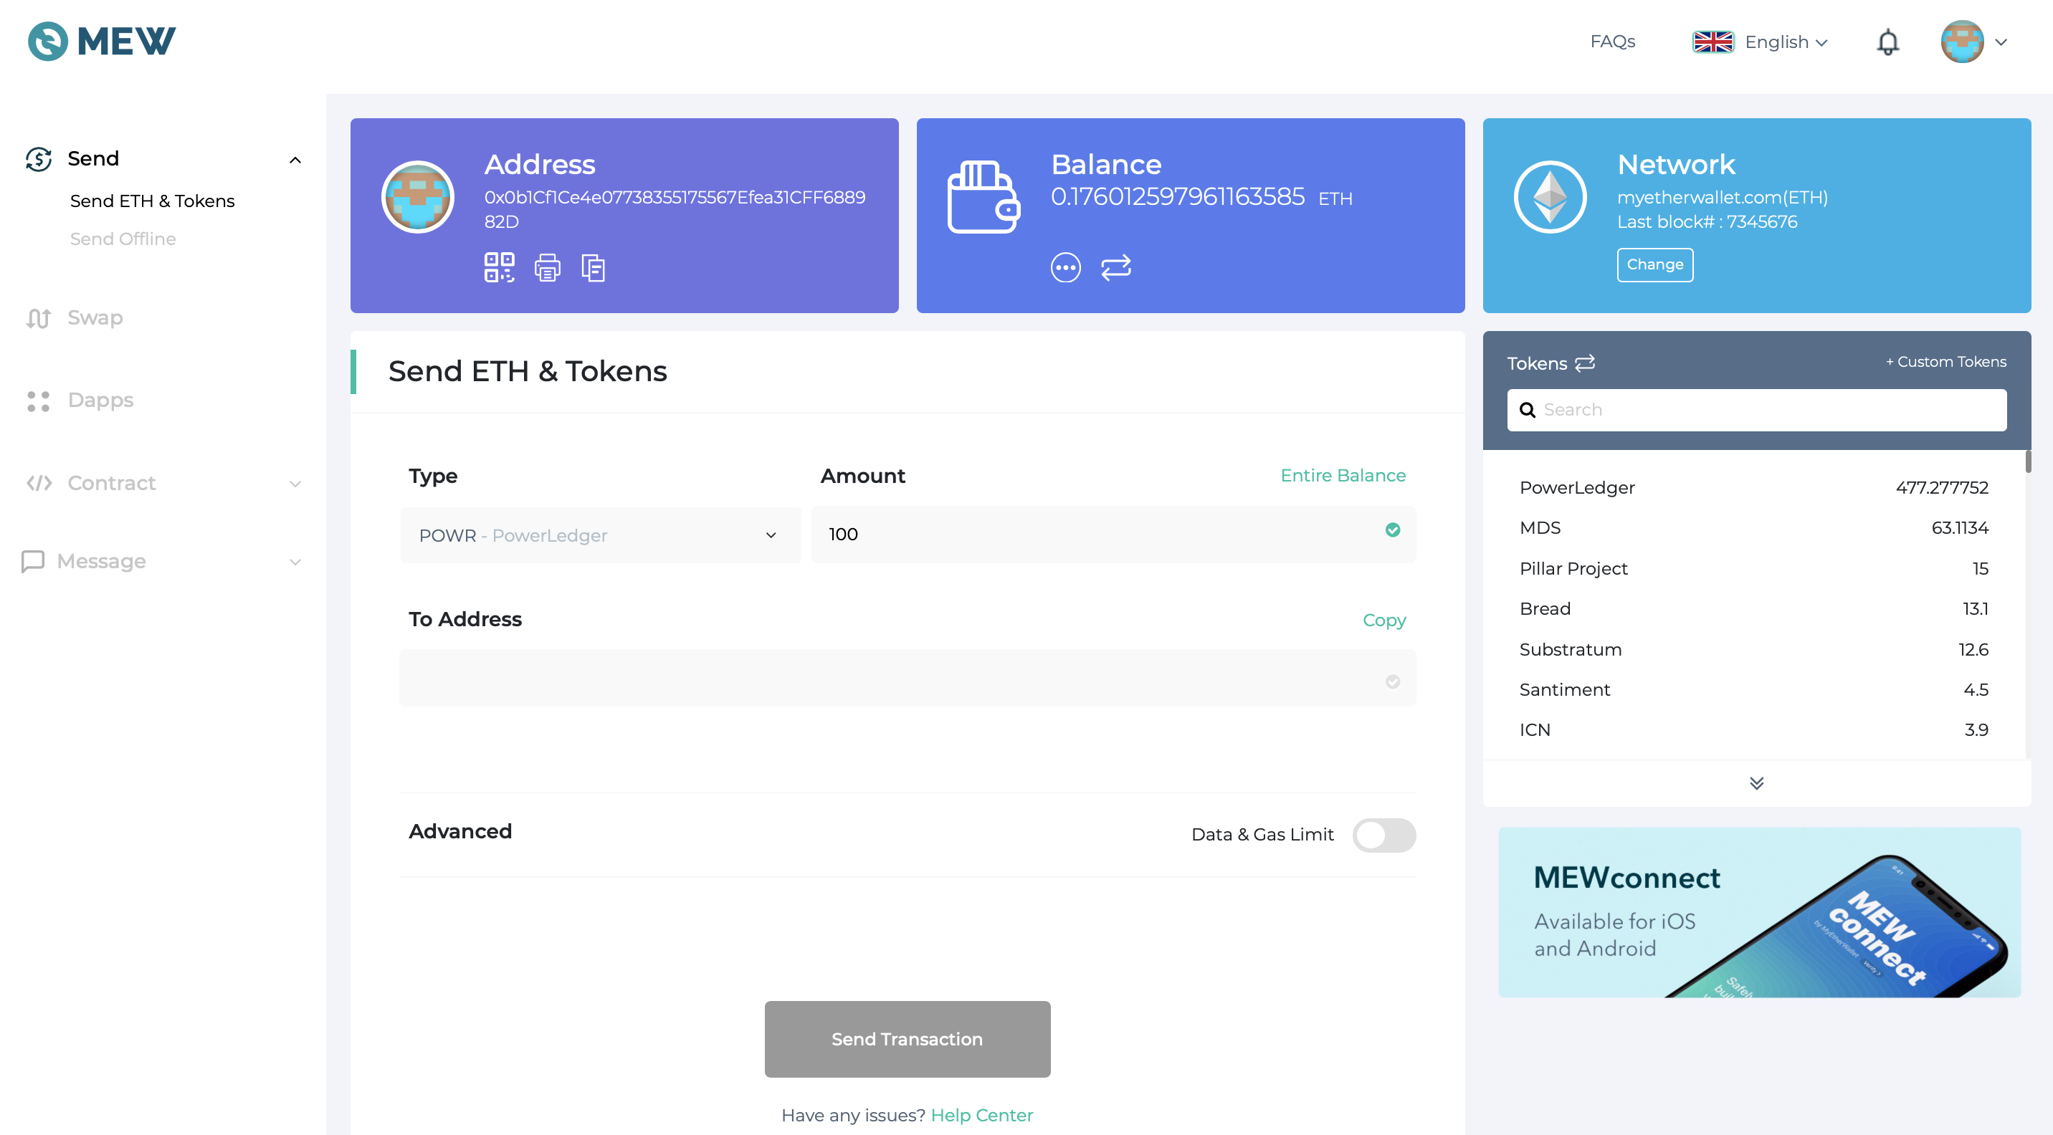Expand the Contract section chevron

point(295,484)
